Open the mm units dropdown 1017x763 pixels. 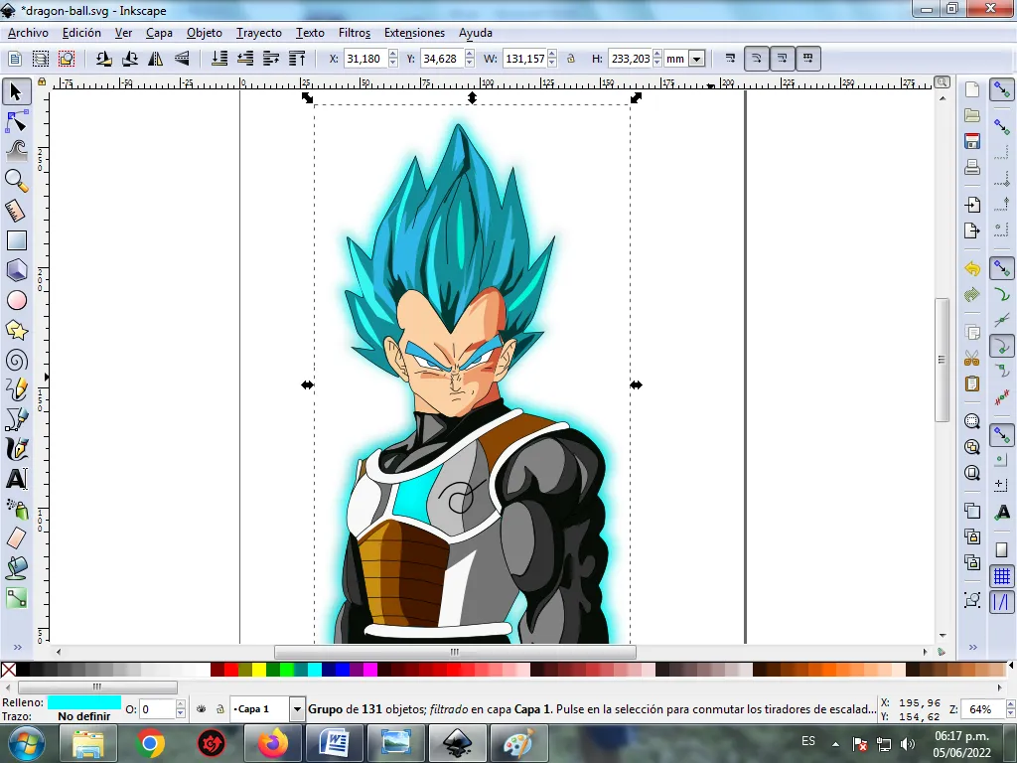click(x=697, y=59)
